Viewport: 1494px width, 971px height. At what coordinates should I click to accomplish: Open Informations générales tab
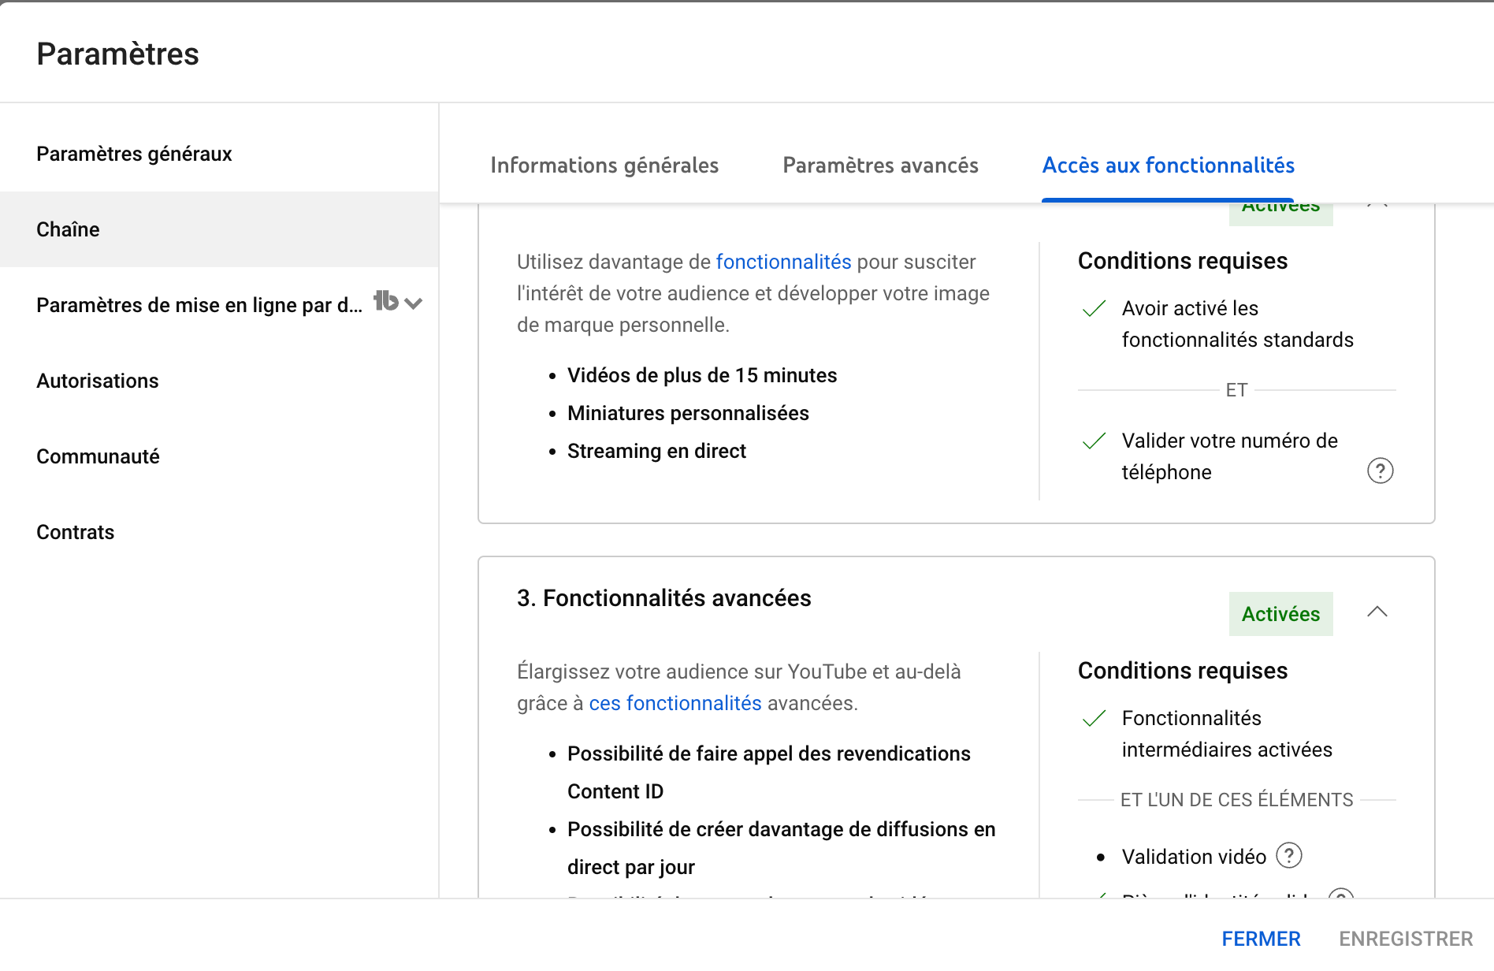coord(604,166)
